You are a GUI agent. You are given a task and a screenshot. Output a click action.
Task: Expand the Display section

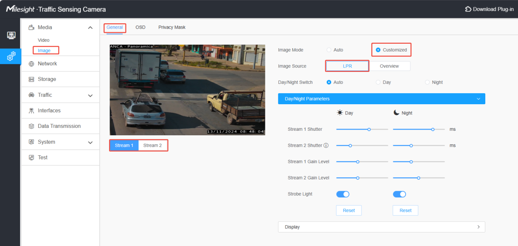click(x=381, y=227)
